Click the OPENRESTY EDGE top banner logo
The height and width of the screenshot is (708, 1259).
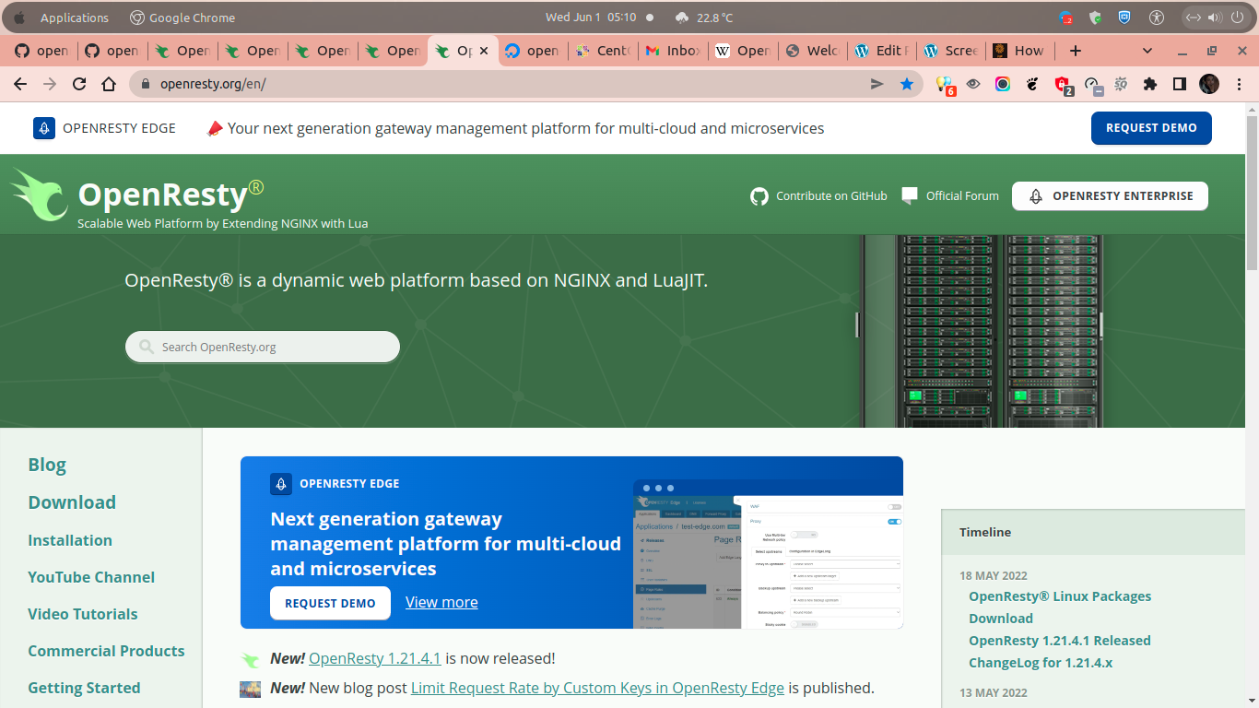[104, 128]
